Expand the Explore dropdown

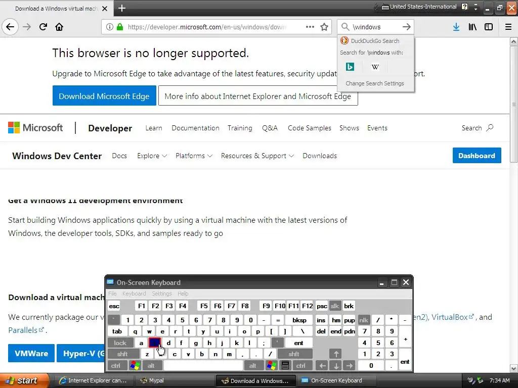click(x=152, y=156)
